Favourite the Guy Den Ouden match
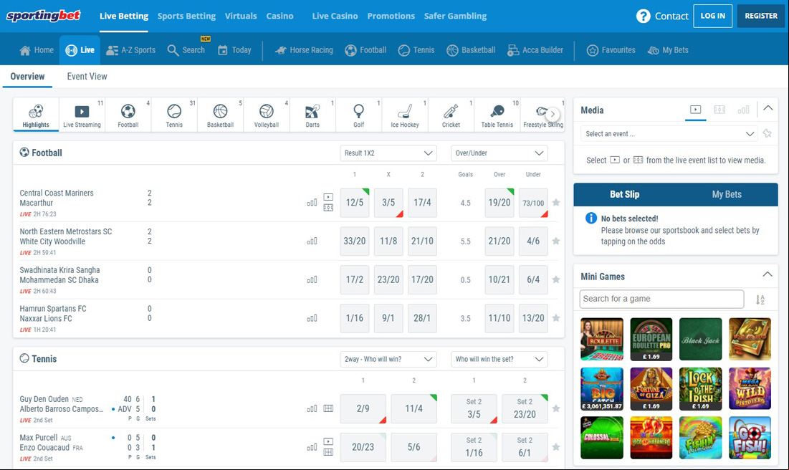Viewport: 789px width, 470px height. click(x=556, y=408)
